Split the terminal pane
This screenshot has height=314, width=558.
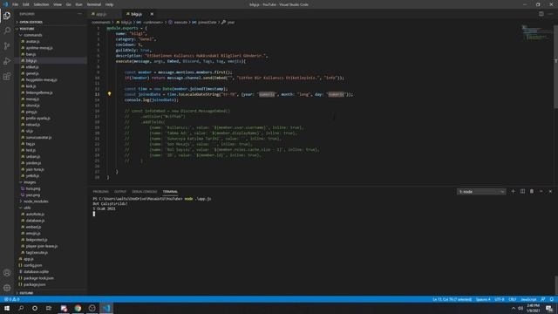[x=522, y=192]
